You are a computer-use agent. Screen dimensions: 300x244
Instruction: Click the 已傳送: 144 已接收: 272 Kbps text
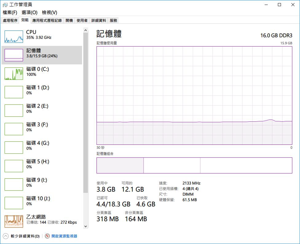[x=52, y=222]
